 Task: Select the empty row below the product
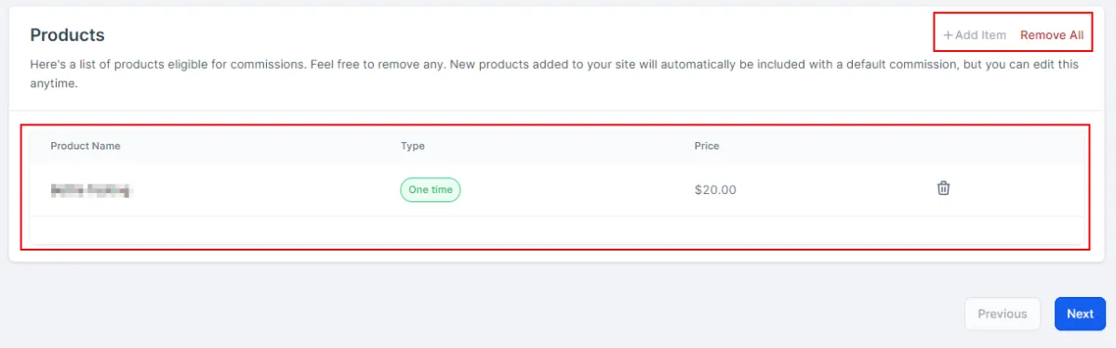tap(558, 230)
